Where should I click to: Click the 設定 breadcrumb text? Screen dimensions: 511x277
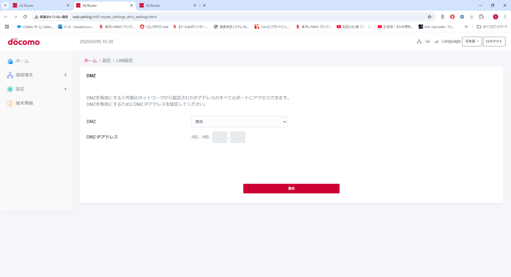coord(107,60)
